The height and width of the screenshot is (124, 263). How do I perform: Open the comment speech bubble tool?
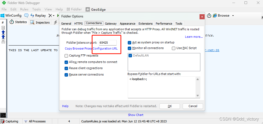[26, 16]
